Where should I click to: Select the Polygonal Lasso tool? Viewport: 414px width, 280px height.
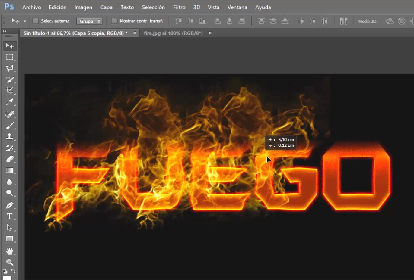coord(10,68)
